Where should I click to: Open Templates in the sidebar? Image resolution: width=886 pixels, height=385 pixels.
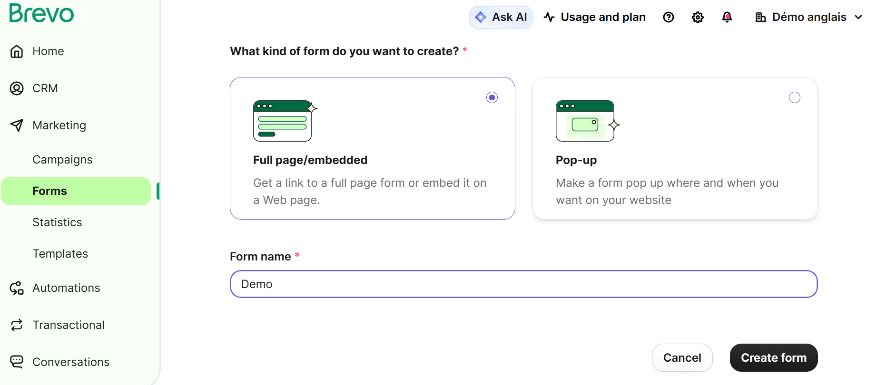click(x=60, y=254)
